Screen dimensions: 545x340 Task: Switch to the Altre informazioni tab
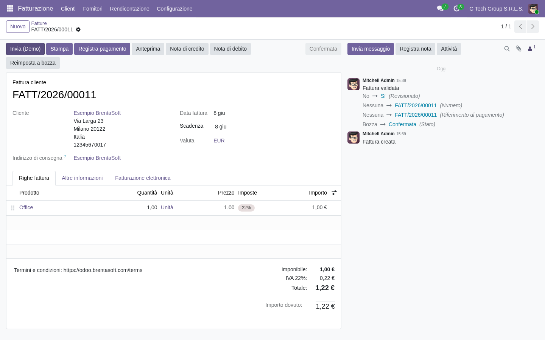pos(82,178)
